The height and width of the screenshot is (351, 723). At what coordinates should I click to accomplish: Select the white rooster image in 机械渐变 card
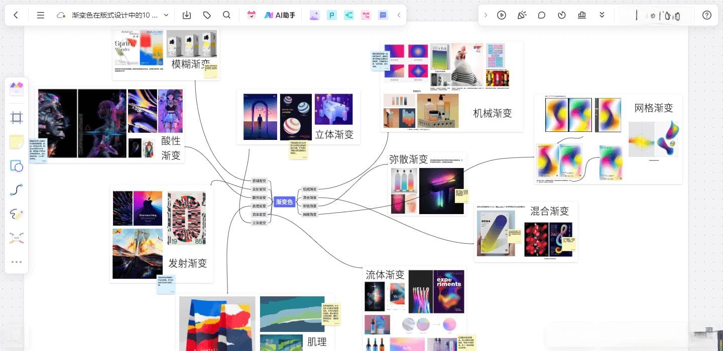(x=467, y=65)
